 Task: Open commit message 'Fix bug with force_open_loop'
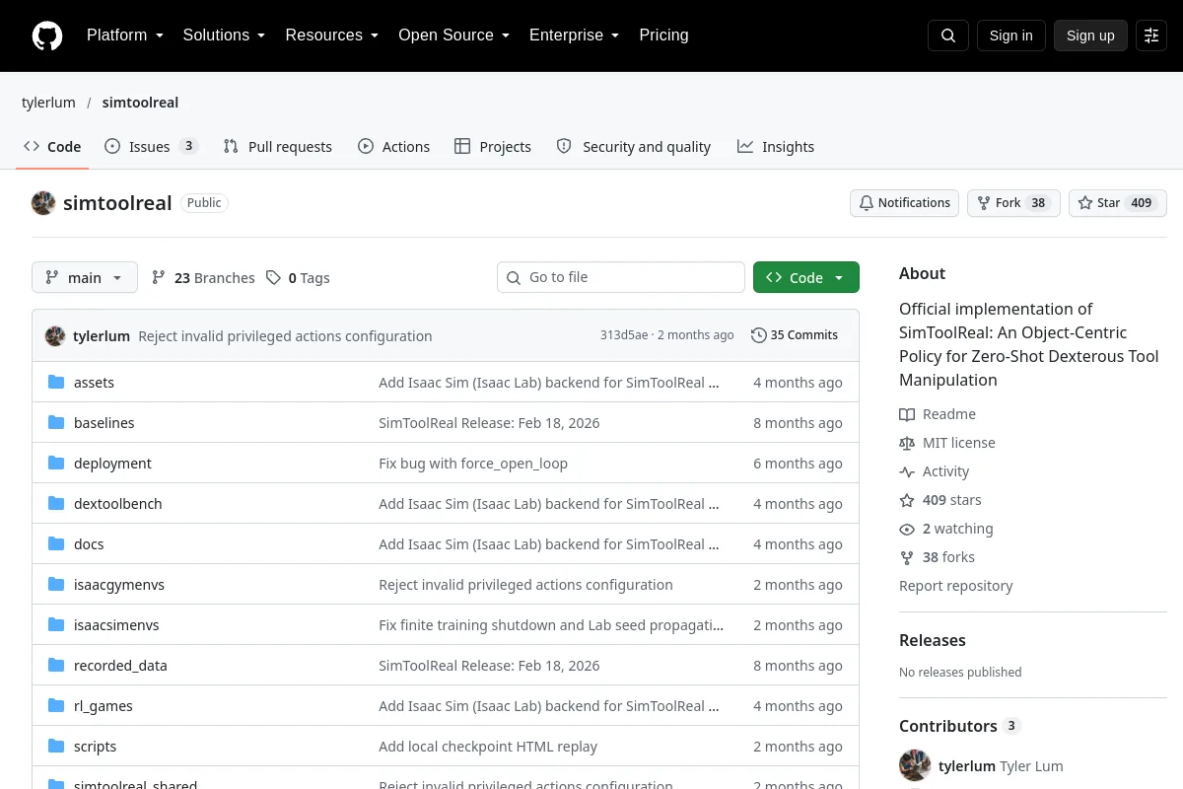point(473,464)
